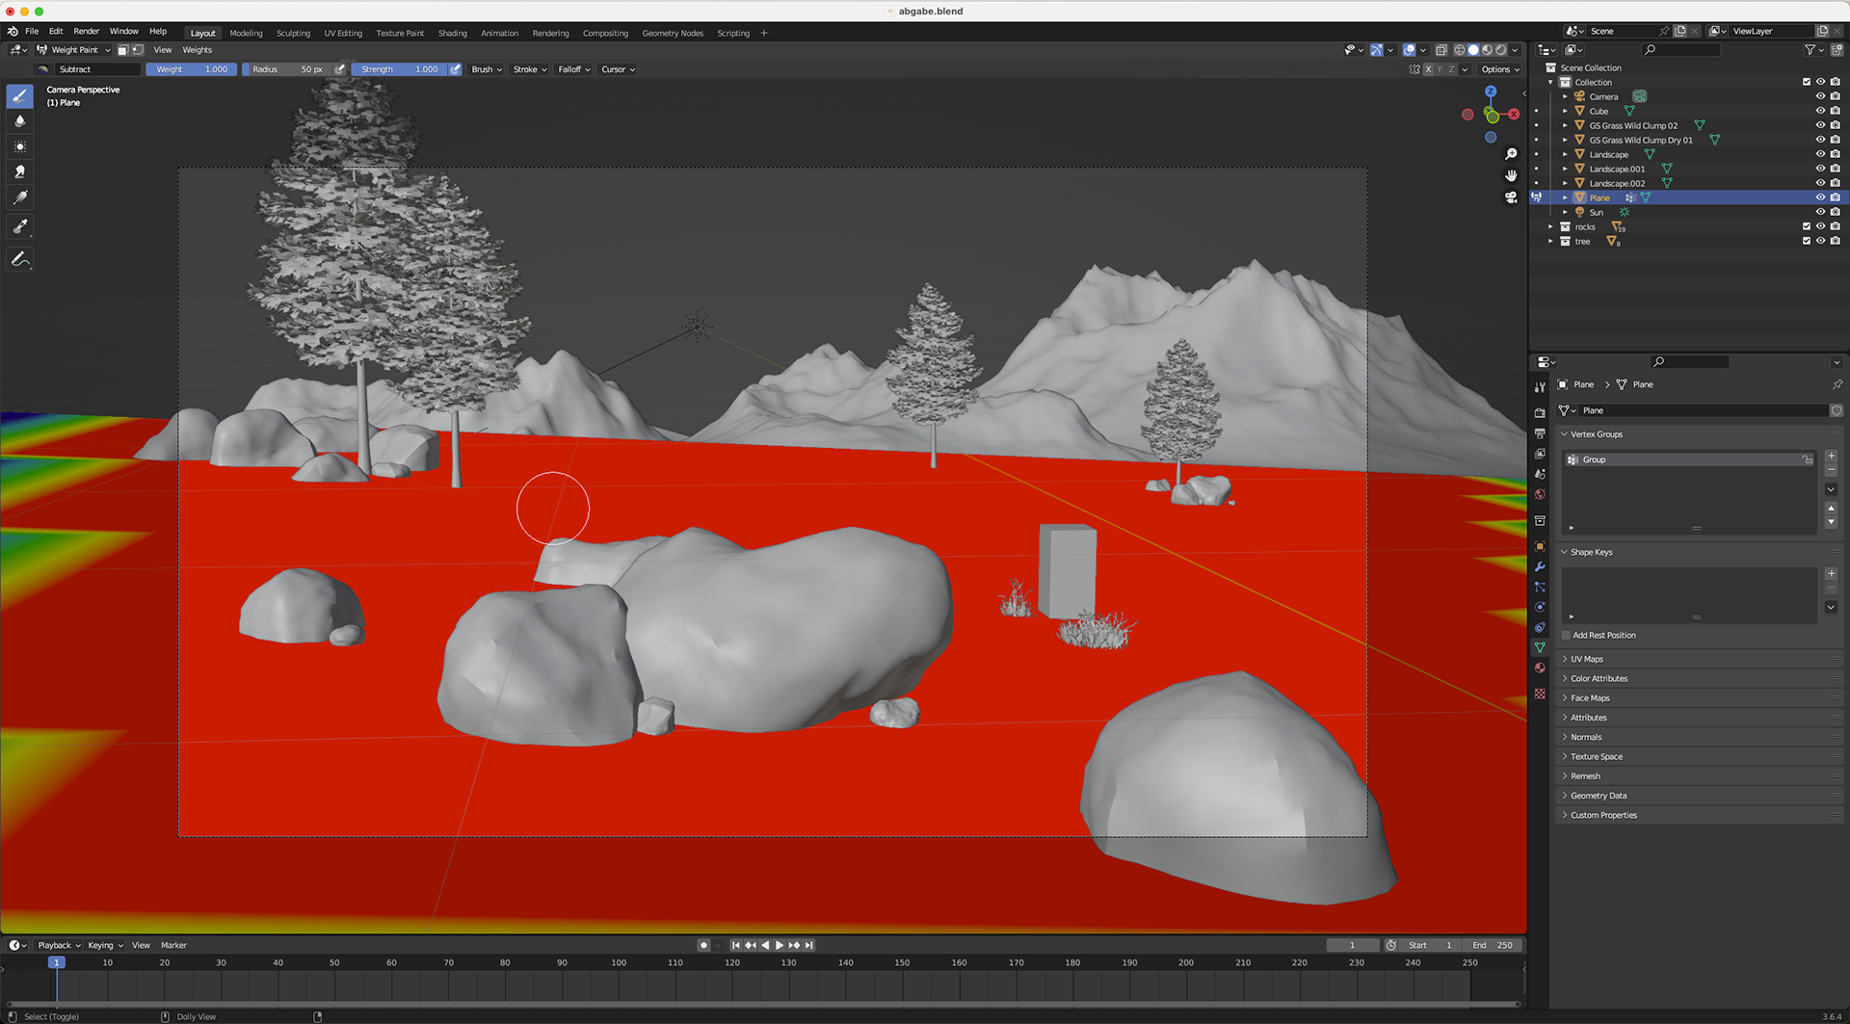
Task: Click the Play animation button
Action: [780, 945]
